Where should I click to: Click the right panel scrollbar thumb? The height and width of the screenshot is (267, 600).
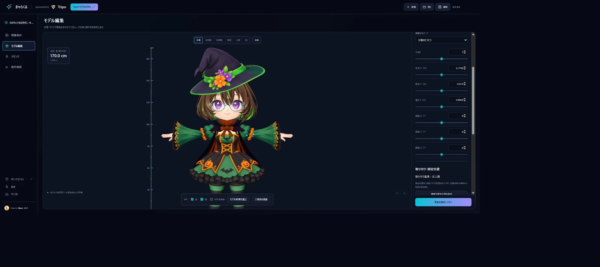[x=473, y=100]
